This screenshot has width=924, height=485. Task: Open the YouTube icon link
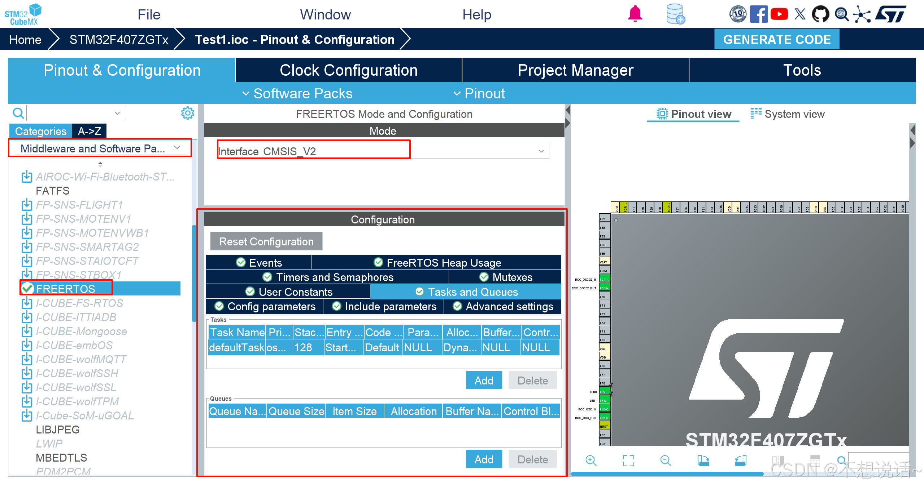779,14
